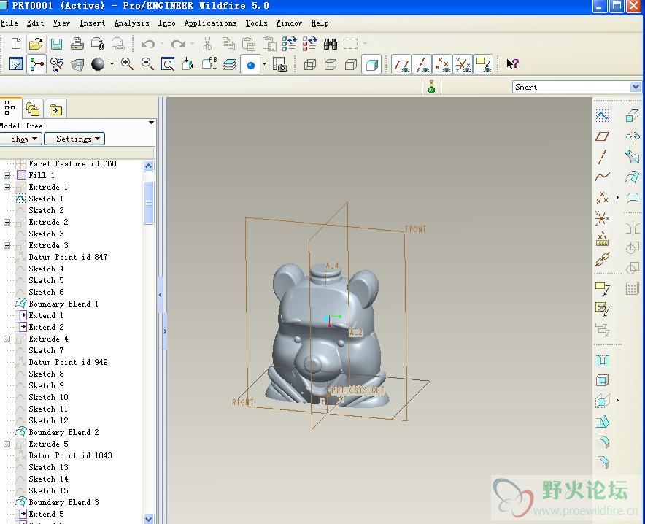Screen dimensions: 645x524
Task: Select the Coordinate System tool
Action: 602,218
